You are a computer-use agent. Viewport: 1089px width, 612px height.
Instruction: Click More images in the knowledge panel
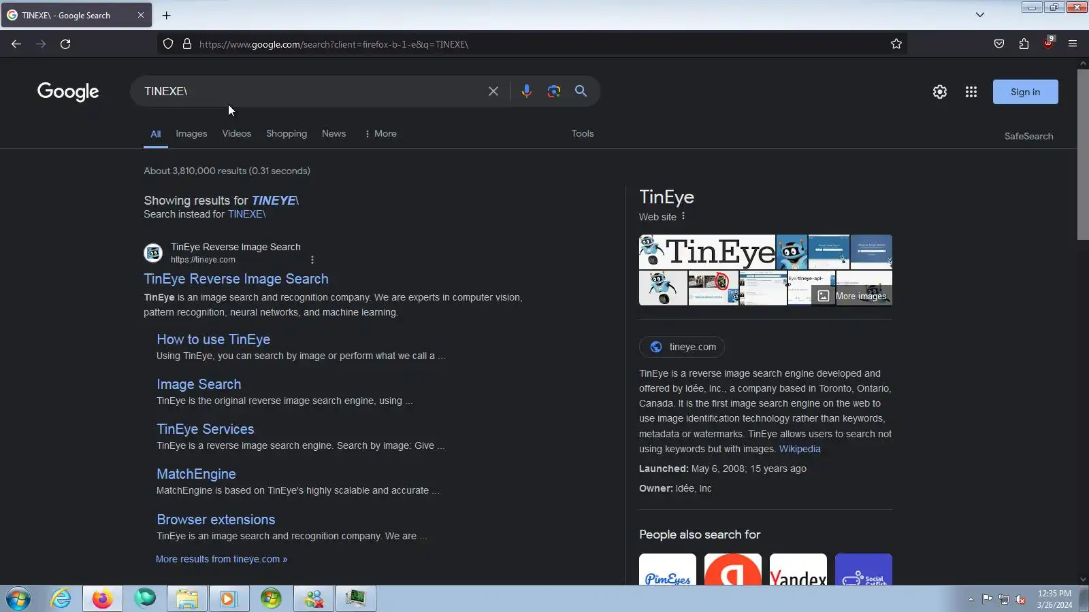(852, 296)
